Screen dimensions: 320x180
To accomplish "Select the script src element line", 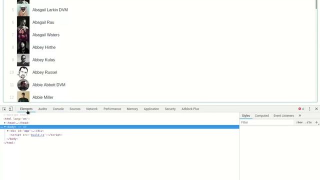I will pyautogui.click(x=36, y=135).
